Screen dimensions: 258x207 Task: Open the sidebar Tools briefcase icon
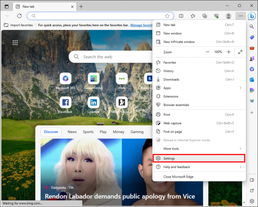pyautogui.click(x=252, y=48)
